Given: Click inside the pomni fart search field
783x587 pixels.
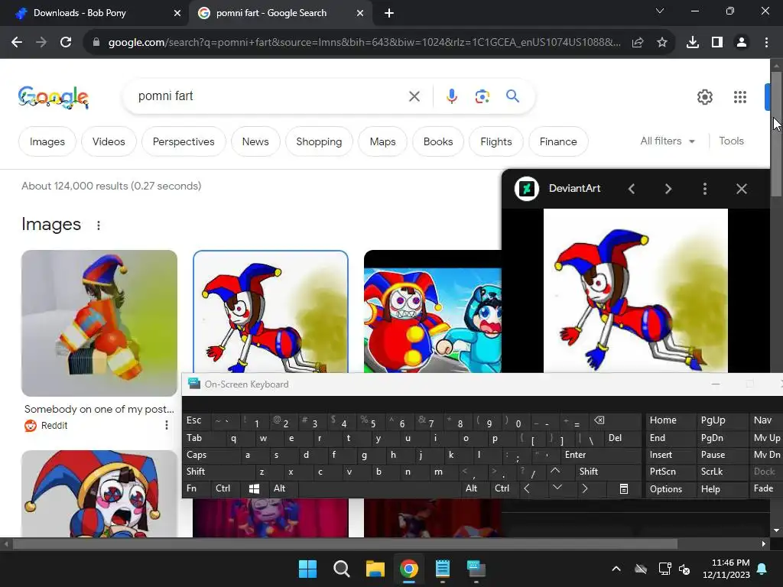Looking at the screenshot, I should (270, 96).
